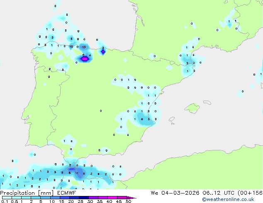Pick the legend swatch between 5 and 10
The image size is (263, 203).
point(45,198)
